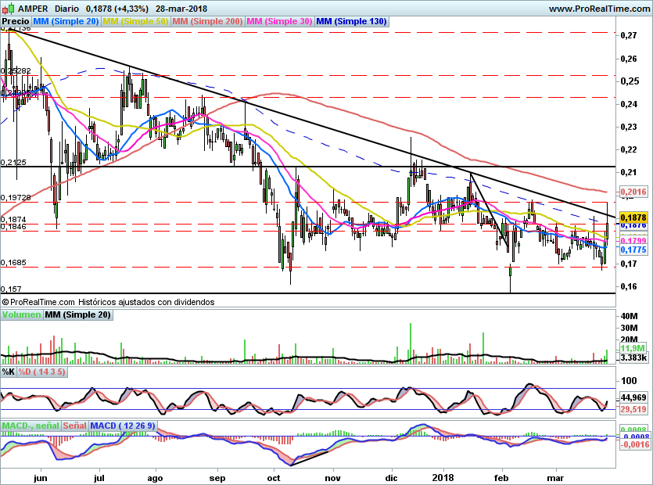Screen dimensions: 653x485
Task: Click the MACD value -0,0016
Action: point(635,444)
